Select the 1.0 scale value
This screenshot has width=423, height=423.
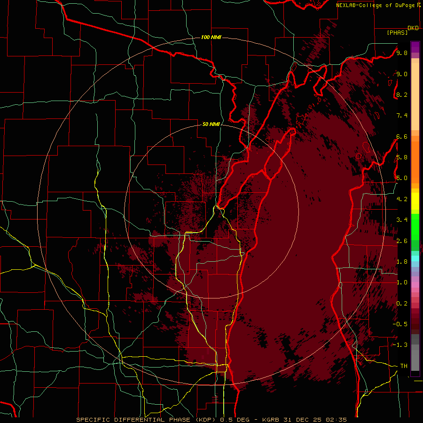pyautogui.click(x=402, y=282)
